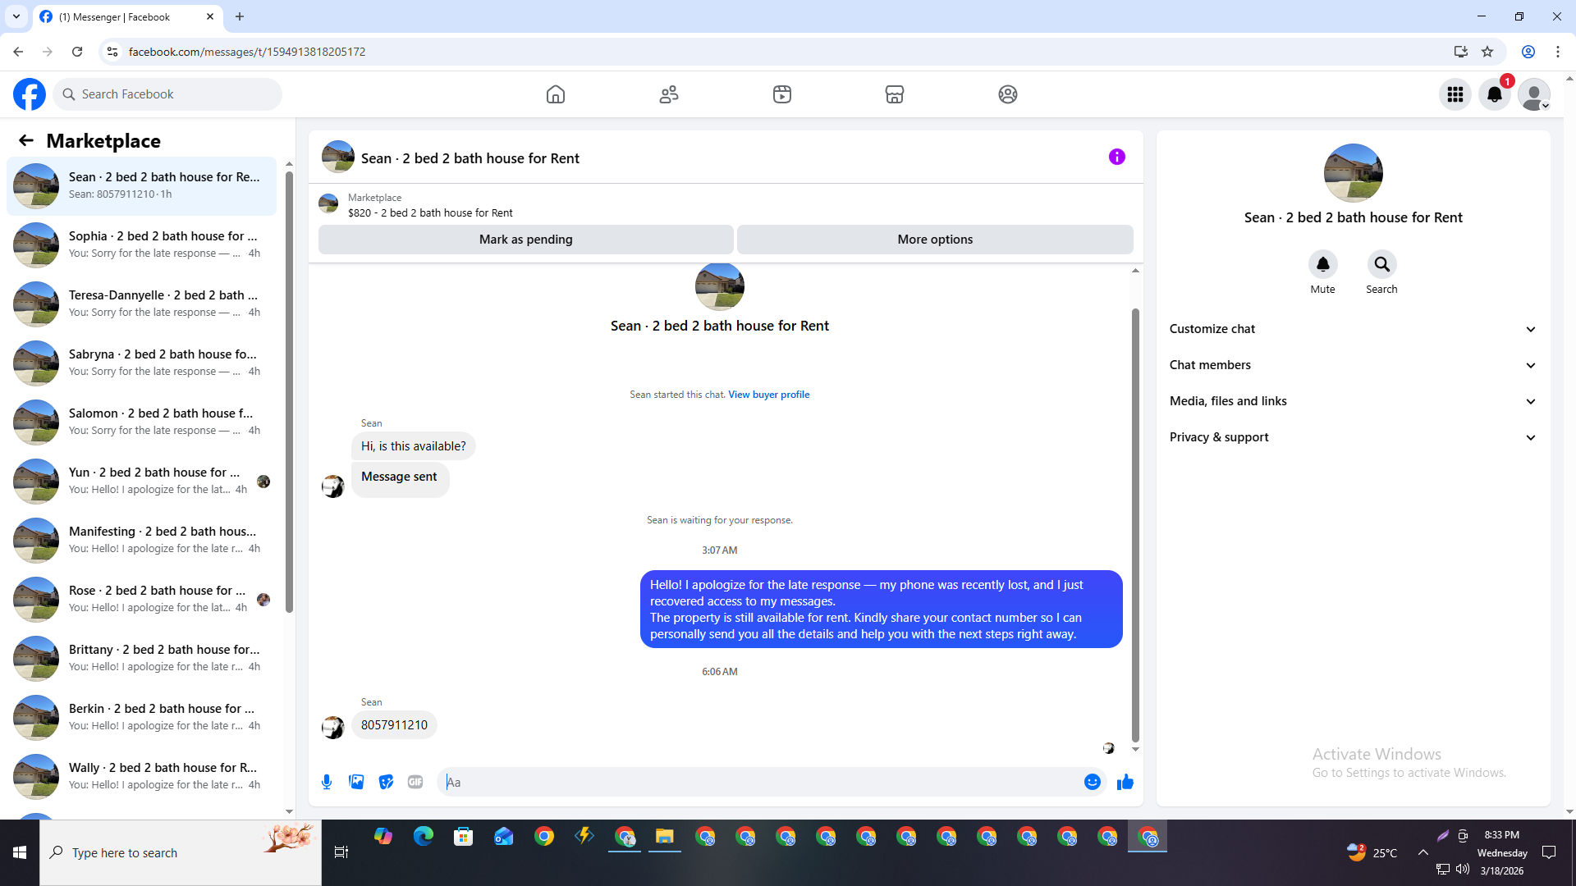Open the sticker picker icon
Screen dimensions: 1576x886
click(x=386, y=782)
